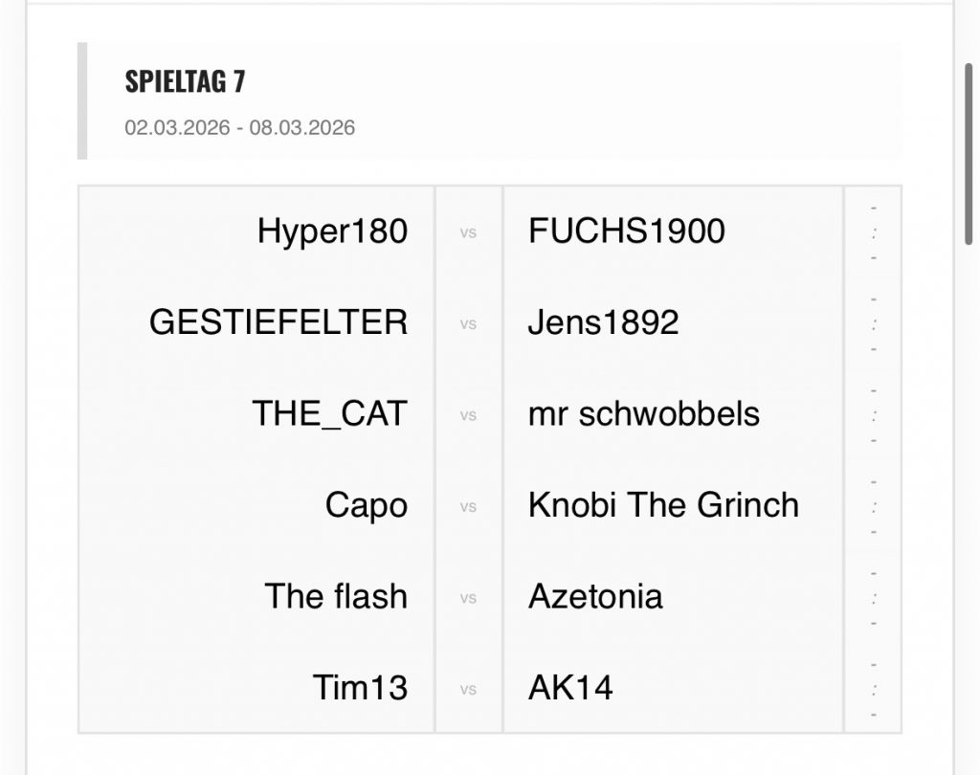Click player name Hyper180

point(332,232)
